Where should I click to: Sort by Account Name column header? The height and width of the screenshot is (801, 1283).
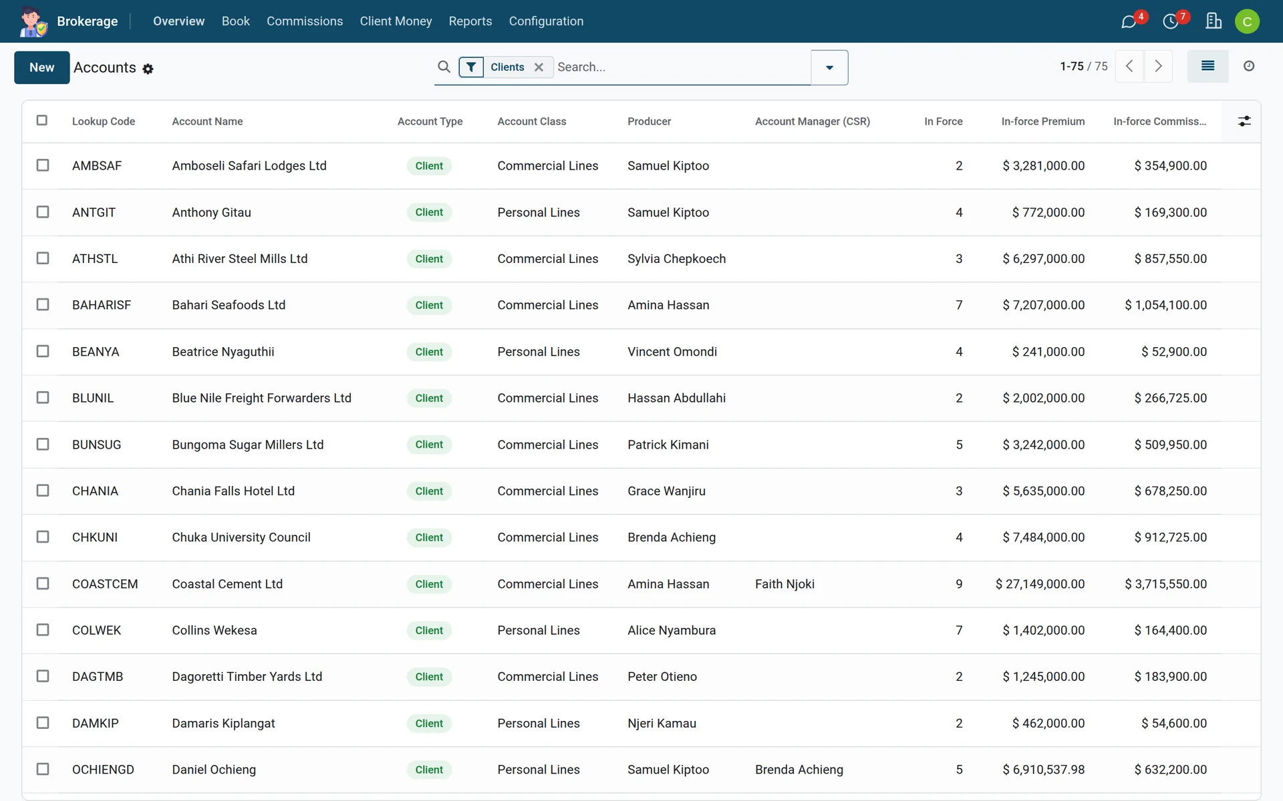pos(207,121)
